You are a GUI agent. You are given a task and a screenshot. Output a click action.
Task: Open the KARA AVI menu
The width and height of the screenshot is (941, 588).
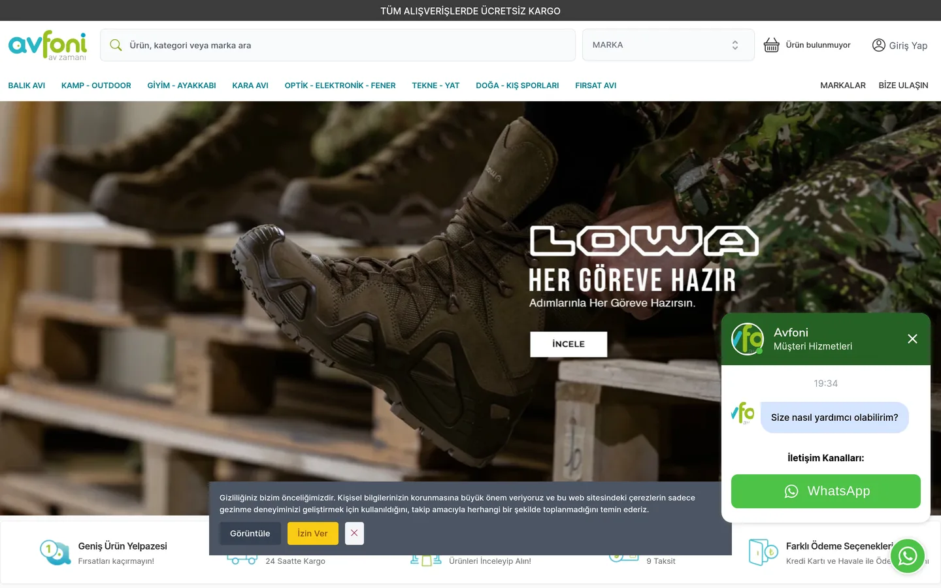tap(250, 86)
